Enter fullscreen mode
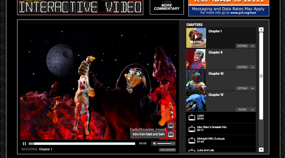The image size is (285, 158). pos(168,150)
